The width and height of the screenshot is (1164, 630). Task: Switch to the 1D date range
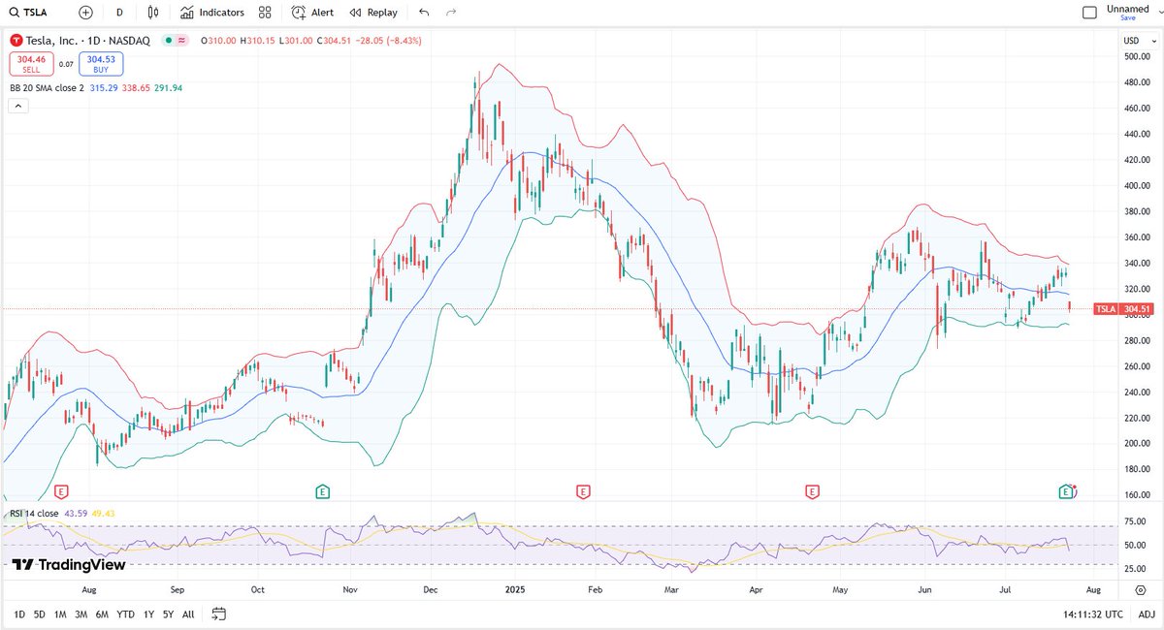(19, 614)
